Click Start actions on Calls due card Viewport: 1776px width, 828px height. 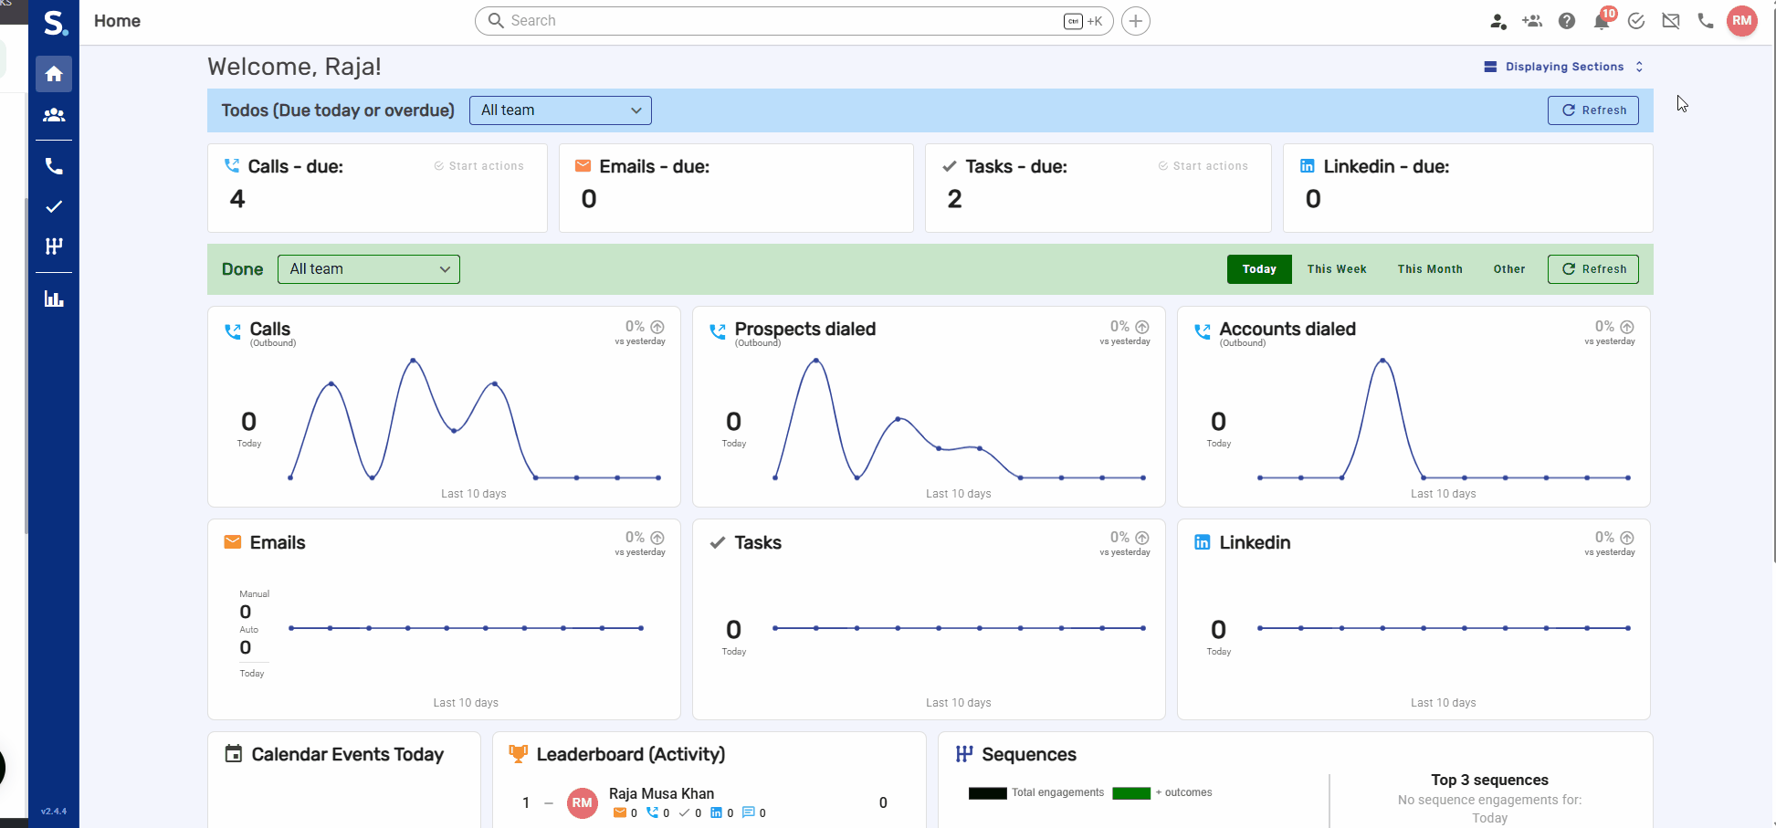(478, 166)
